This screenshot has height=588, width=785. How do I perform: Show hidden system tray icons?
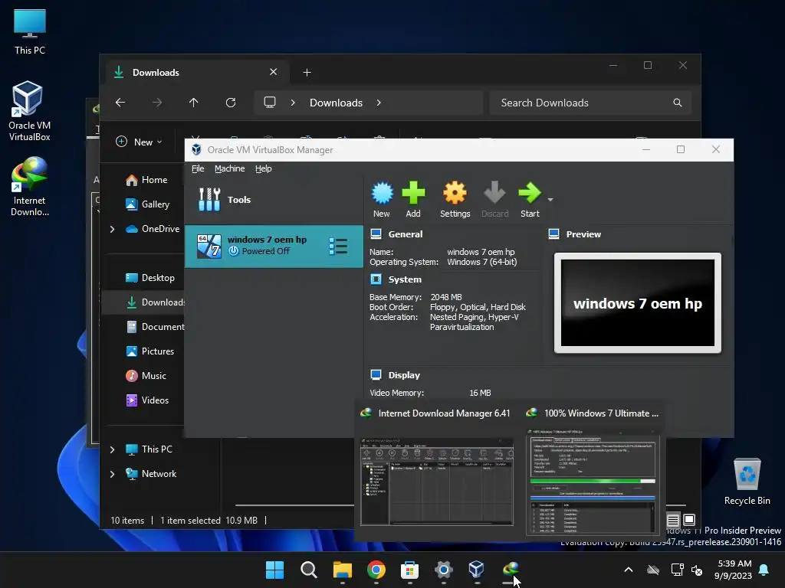point(629,570)
